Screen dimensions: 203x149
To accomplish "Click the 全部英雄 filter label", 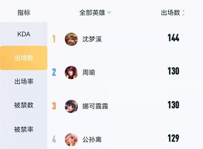I will 92,13.
